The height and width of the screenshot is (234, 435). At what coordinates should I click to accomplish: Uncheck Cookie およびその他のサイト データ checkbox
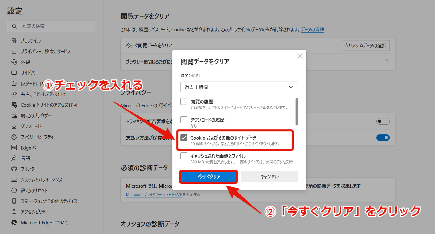pyautogui.click(x=184, y=137)
